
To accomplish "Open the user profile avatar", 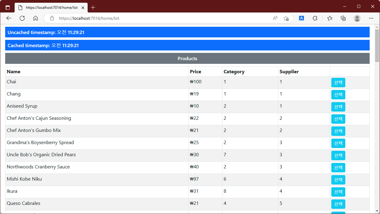I will coord(357,18).
